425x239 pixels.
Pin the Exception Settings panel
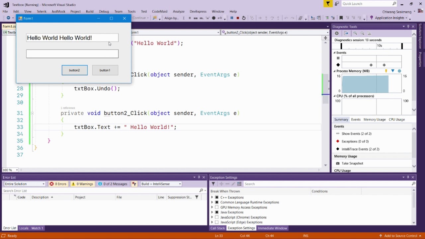[x=408, y=177]
